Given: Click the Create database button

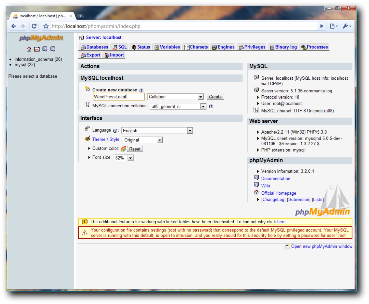Looking at the screenshot, I should 215,97.
